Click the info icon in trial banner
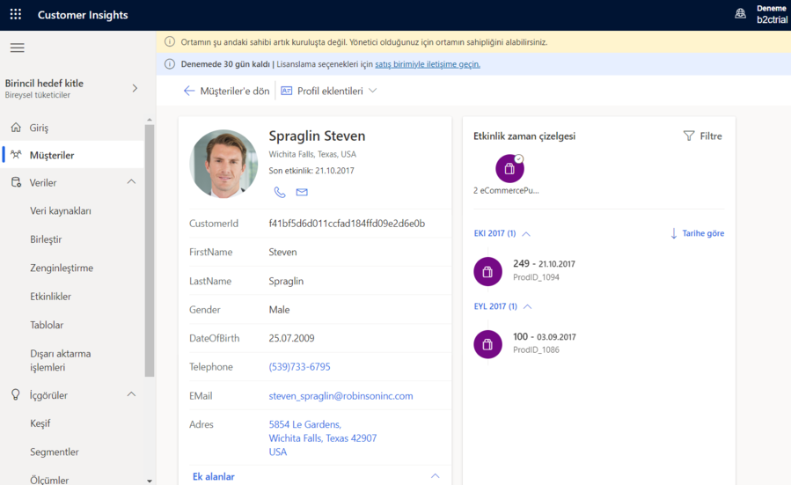Image resolution: width=791 pixels, height=485 pixels. 170,64
